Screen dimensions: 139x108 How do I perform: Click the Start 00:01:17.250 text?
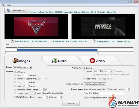point(24,41)
